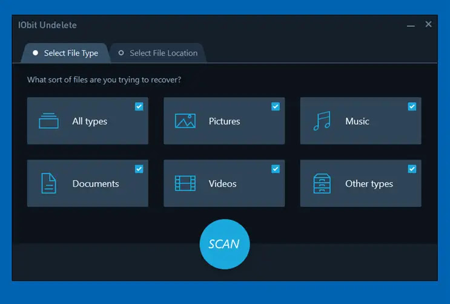Click the Other types cabinet icon
Image resolution: width=450 pixels, height=304 pixels.
pos(322,183)
